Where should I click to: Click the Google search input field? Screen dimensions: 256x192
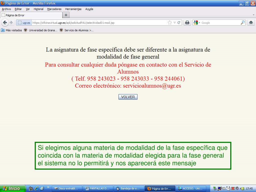click(x=220, y=23)
